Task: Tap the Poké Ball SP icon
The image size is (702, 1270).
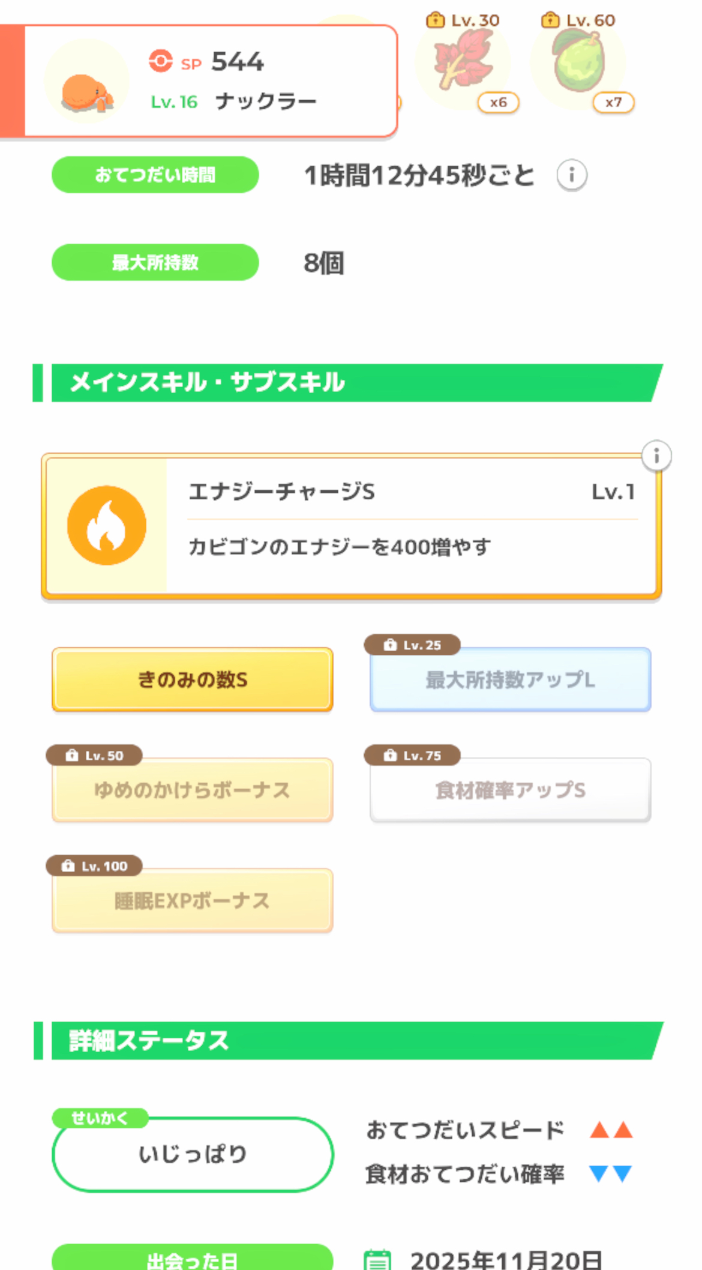Action: (161, 61)
